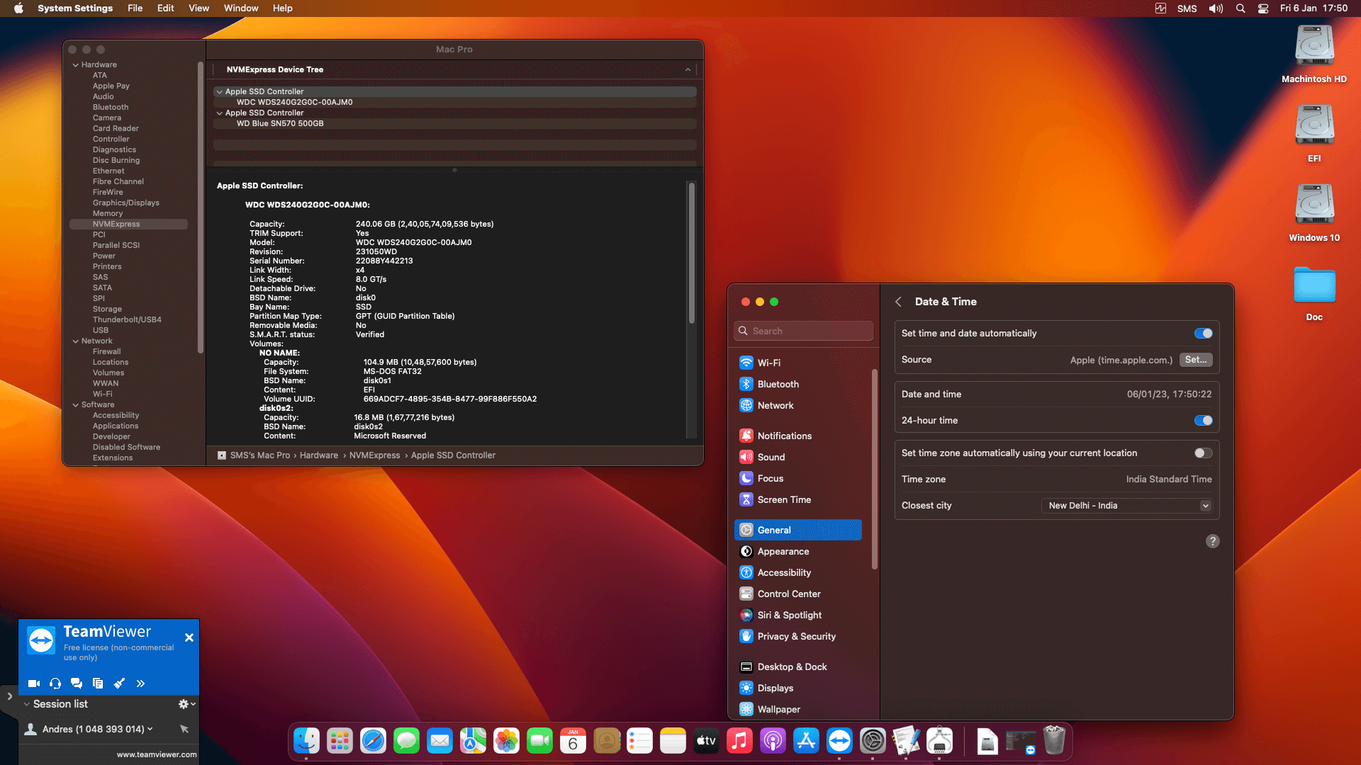The width and height of the screenshot is (1361, 765).
Task: Open Screen Time settings via its hourglass icon
Action: pos(746,499)
